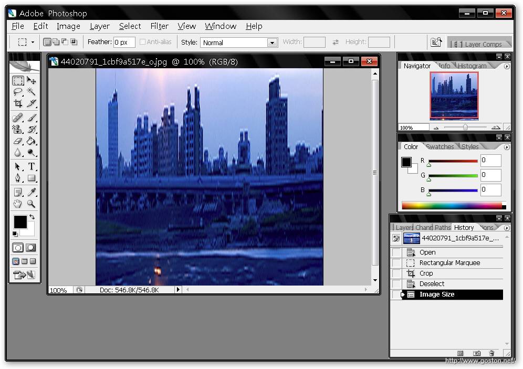Open the Color panel flyout menu arrow
The image size is (523, 369).
pos(507,147)
